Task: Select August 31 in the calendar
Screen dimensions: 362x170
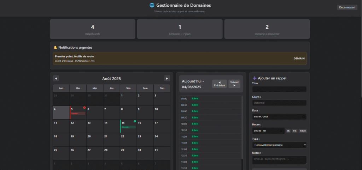Action: click(x=162, y=153)
